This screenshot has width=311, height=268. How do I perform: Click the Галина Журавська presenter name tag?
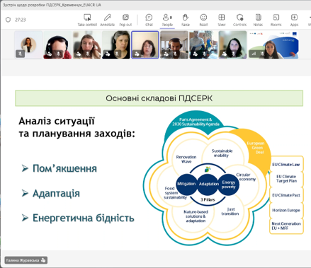(26, 260)
